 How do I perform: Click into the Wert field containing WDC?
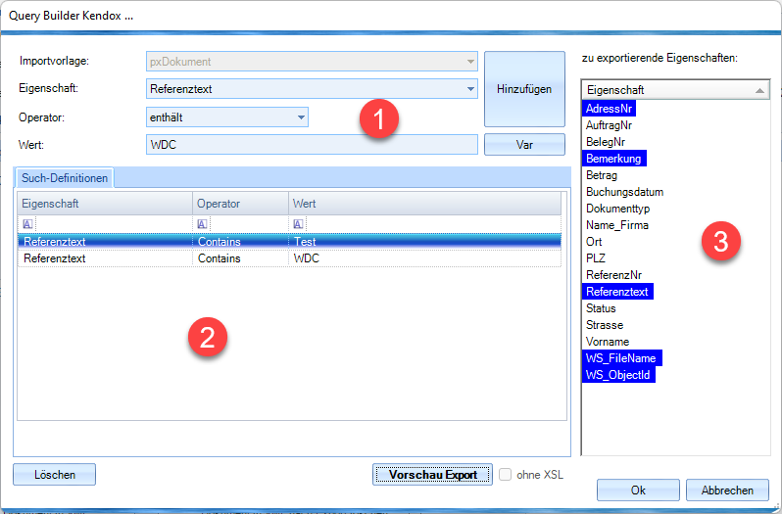(x=311, y=145)
